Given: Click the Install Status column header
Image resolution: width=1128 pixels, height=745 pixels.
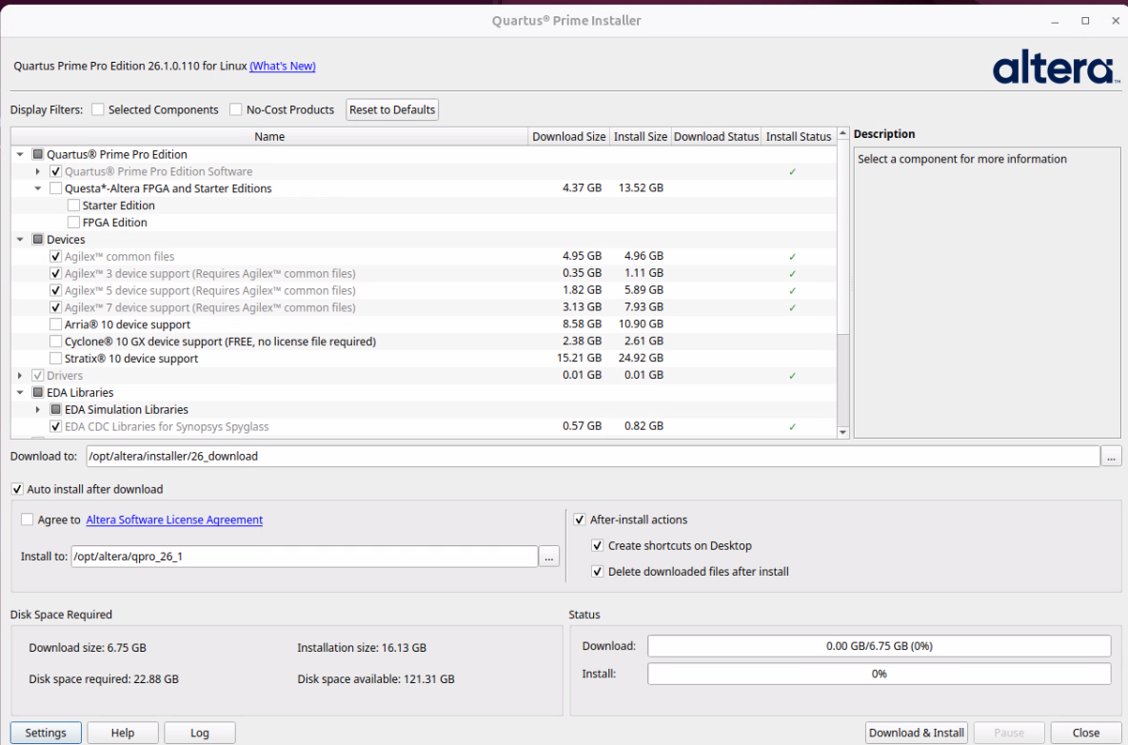Looking at the screenshot, I should pos(799,137).
